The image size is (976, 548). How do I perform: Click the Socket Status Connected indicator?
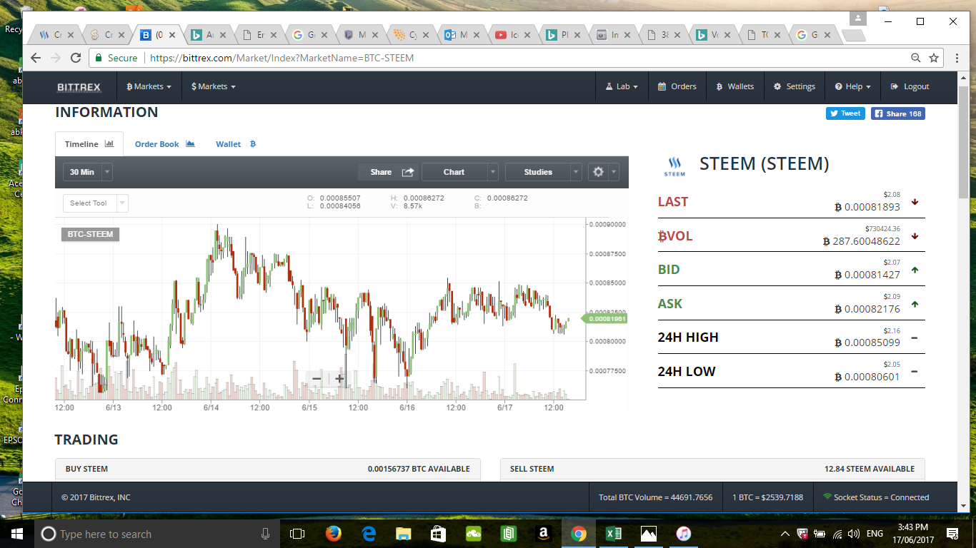click(877, 497)
